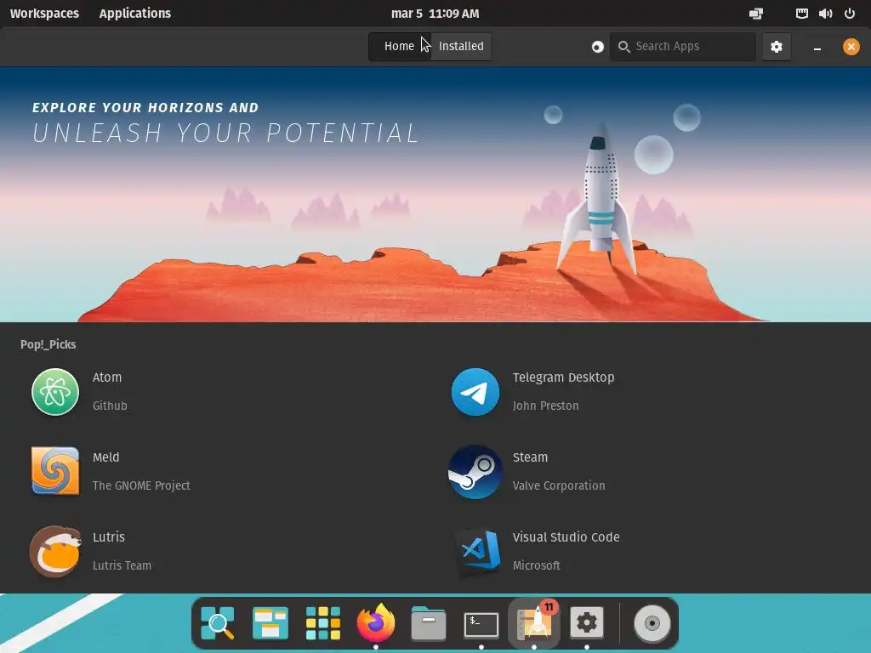Open Pop!_Shop settings gear

pyautogui.click(x=776, y=47)
